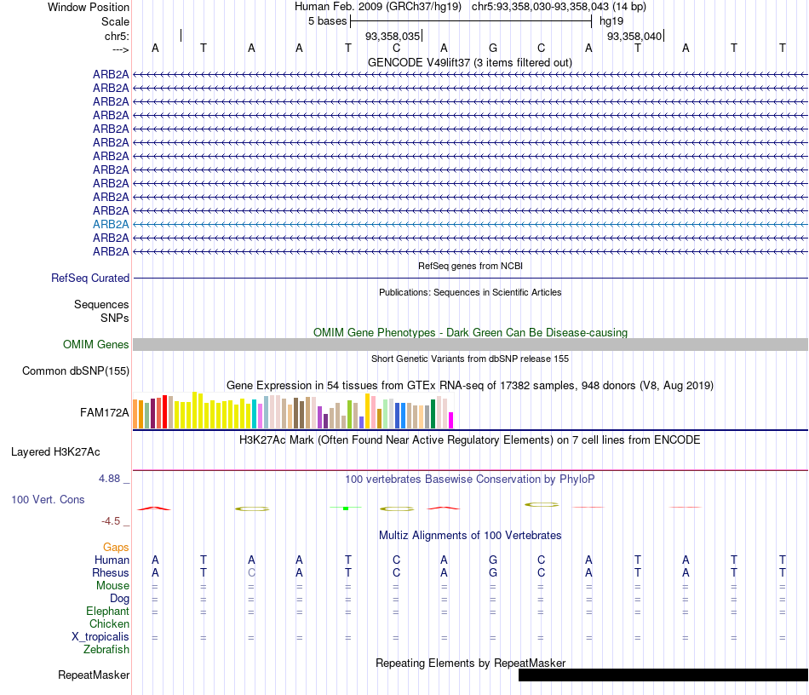Open the H3K27Ac Mark track title

pos(470,440)
